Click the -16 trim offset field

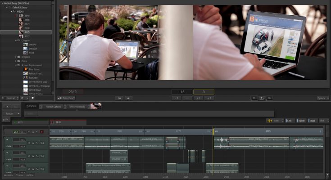click(x=182, y=92)
